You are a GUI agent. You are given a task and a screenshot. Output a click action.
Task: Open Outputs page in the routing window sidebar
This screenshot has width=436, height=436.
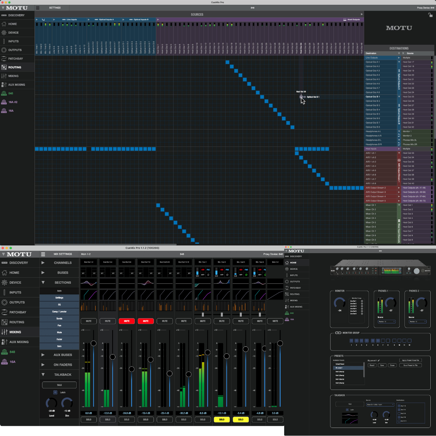(x=17, y=50)
